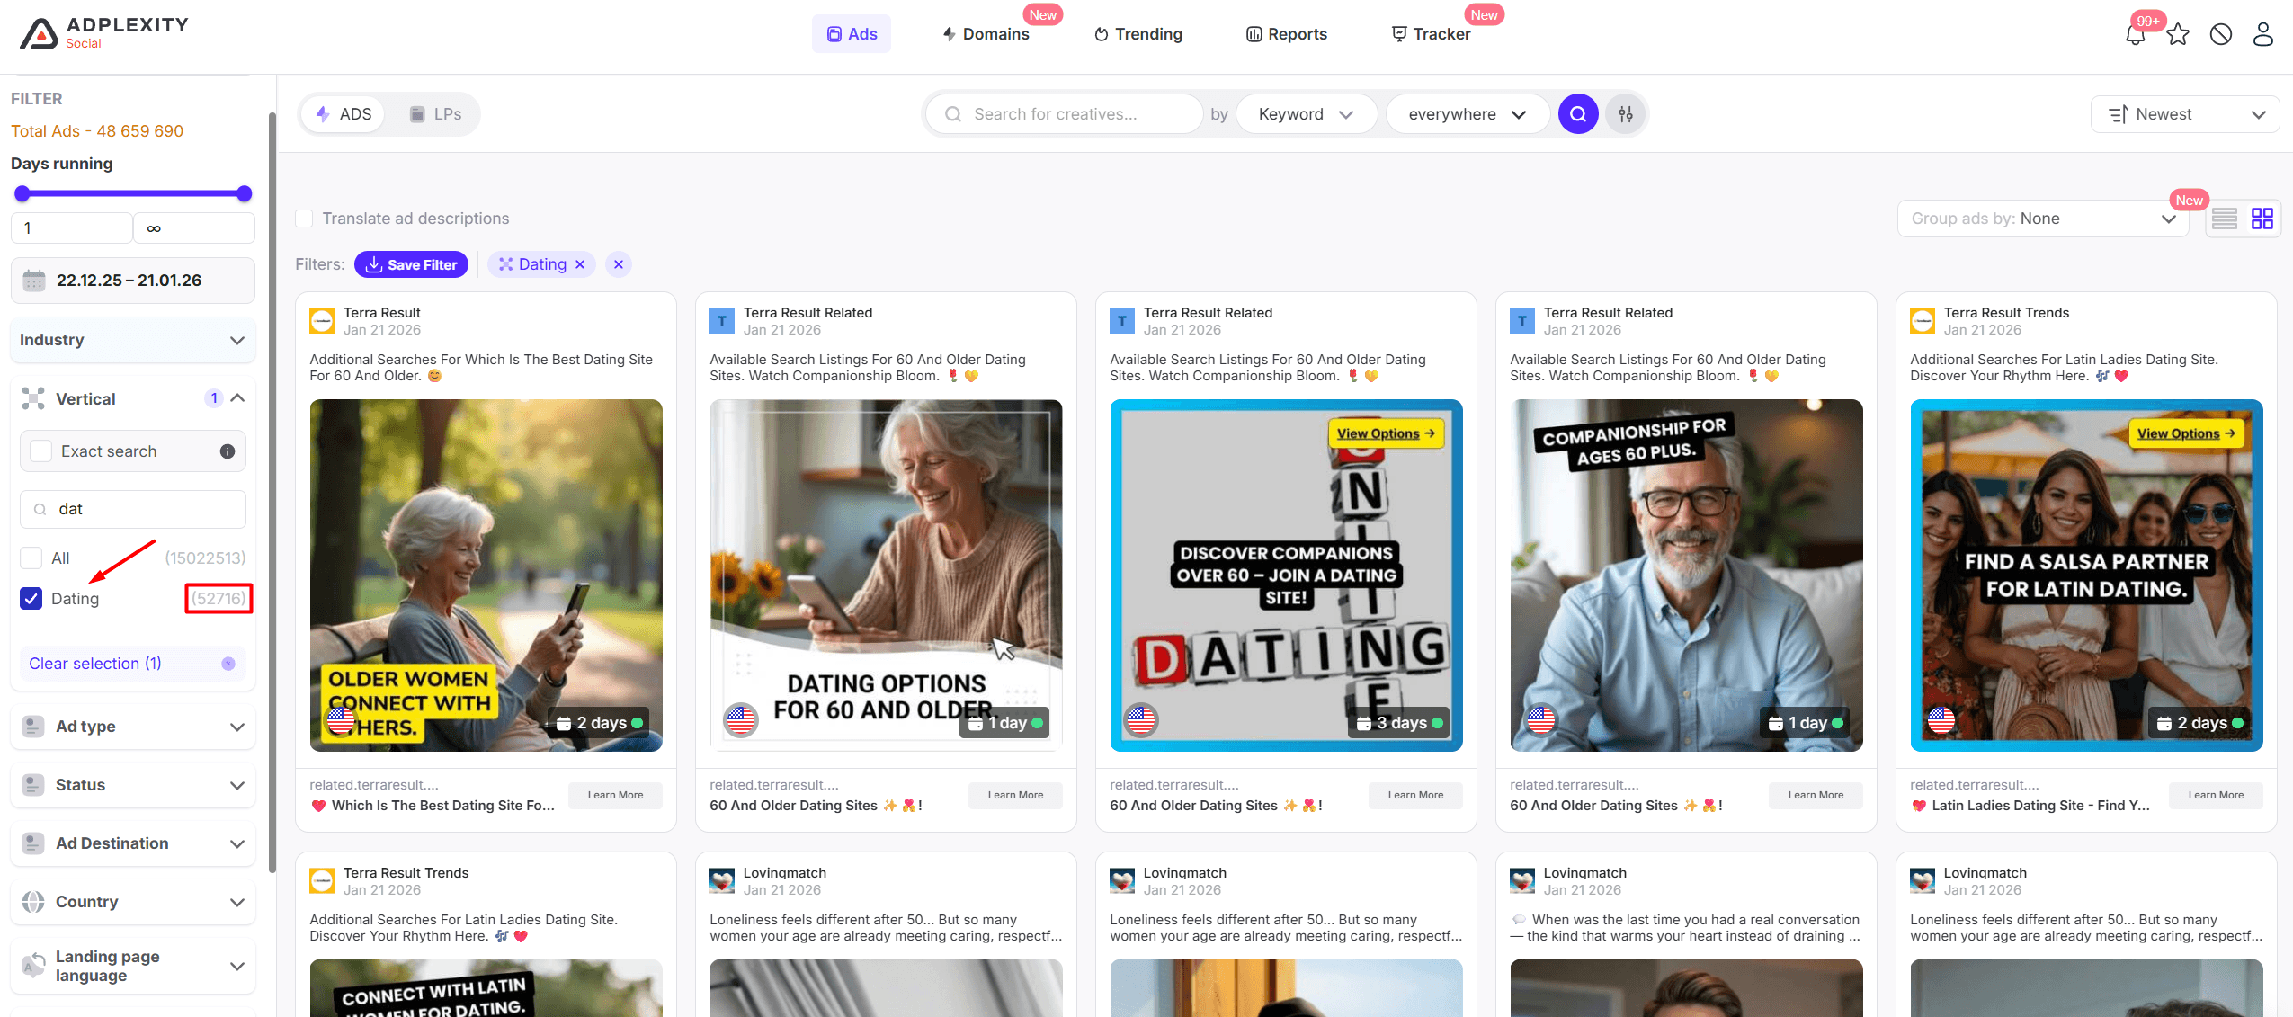Click the purple search magnifier button
This screenshot has width=2293, height=1017.
click(1577, 114)
